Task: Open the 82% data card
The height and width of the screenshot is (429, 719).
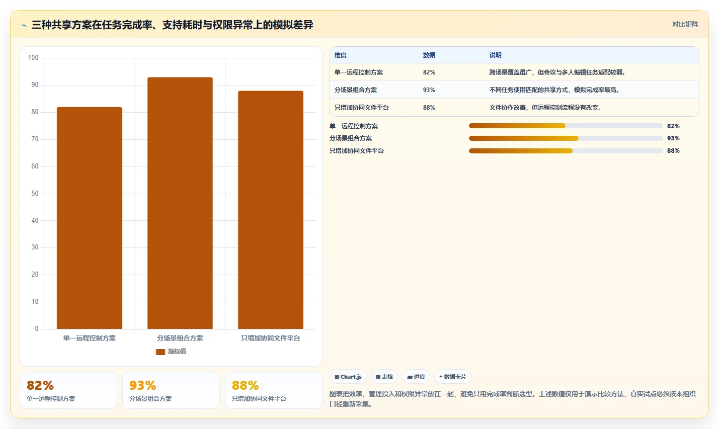Action: point(68,390)
